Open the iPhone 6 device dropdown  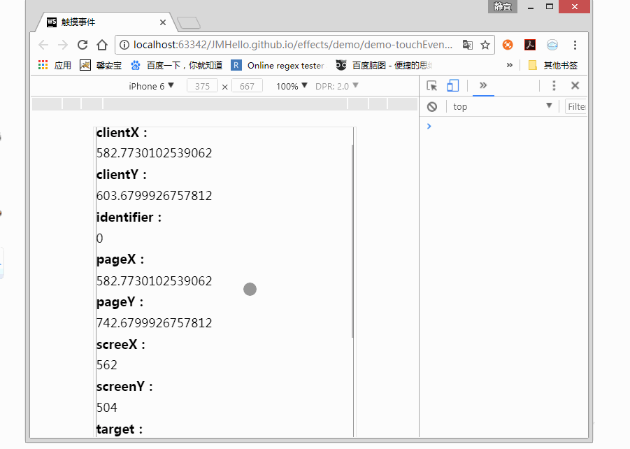(x=151, y=86)
